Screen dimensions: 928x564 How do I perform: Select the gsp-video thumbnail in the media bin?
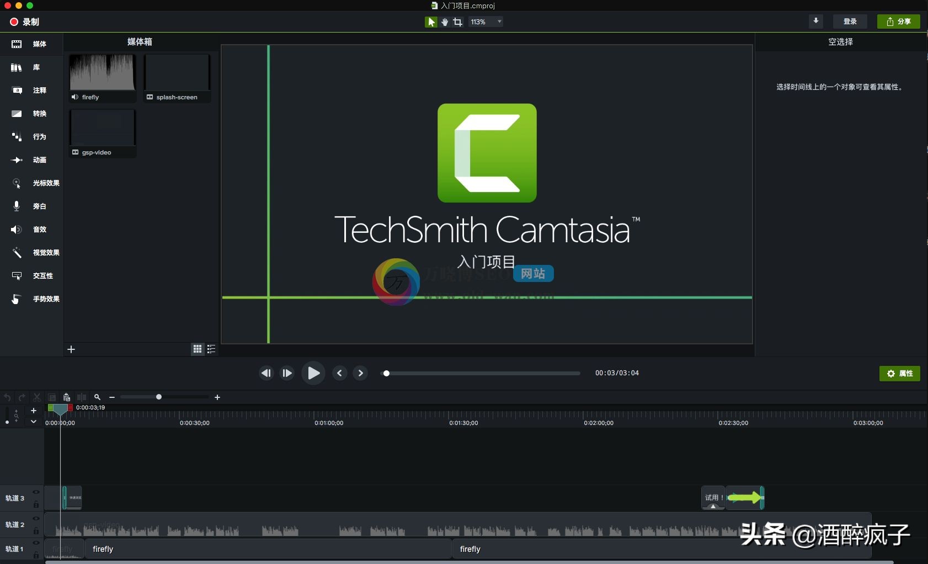[x=103, y=128]
